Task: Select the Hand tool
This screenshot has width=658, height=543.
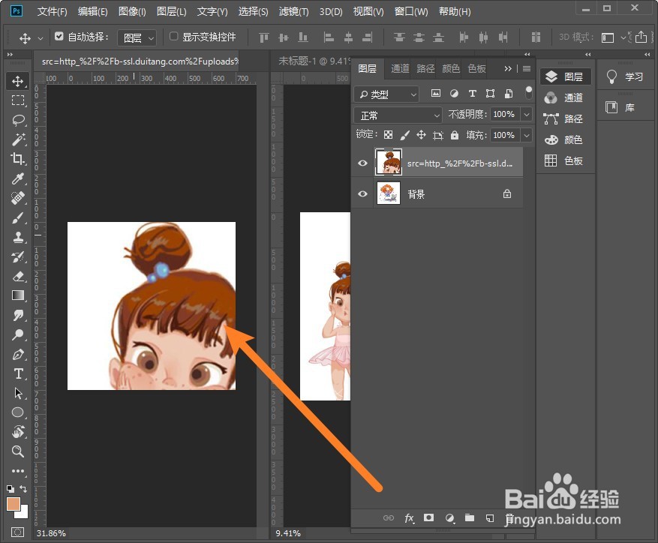Action: 17,432
